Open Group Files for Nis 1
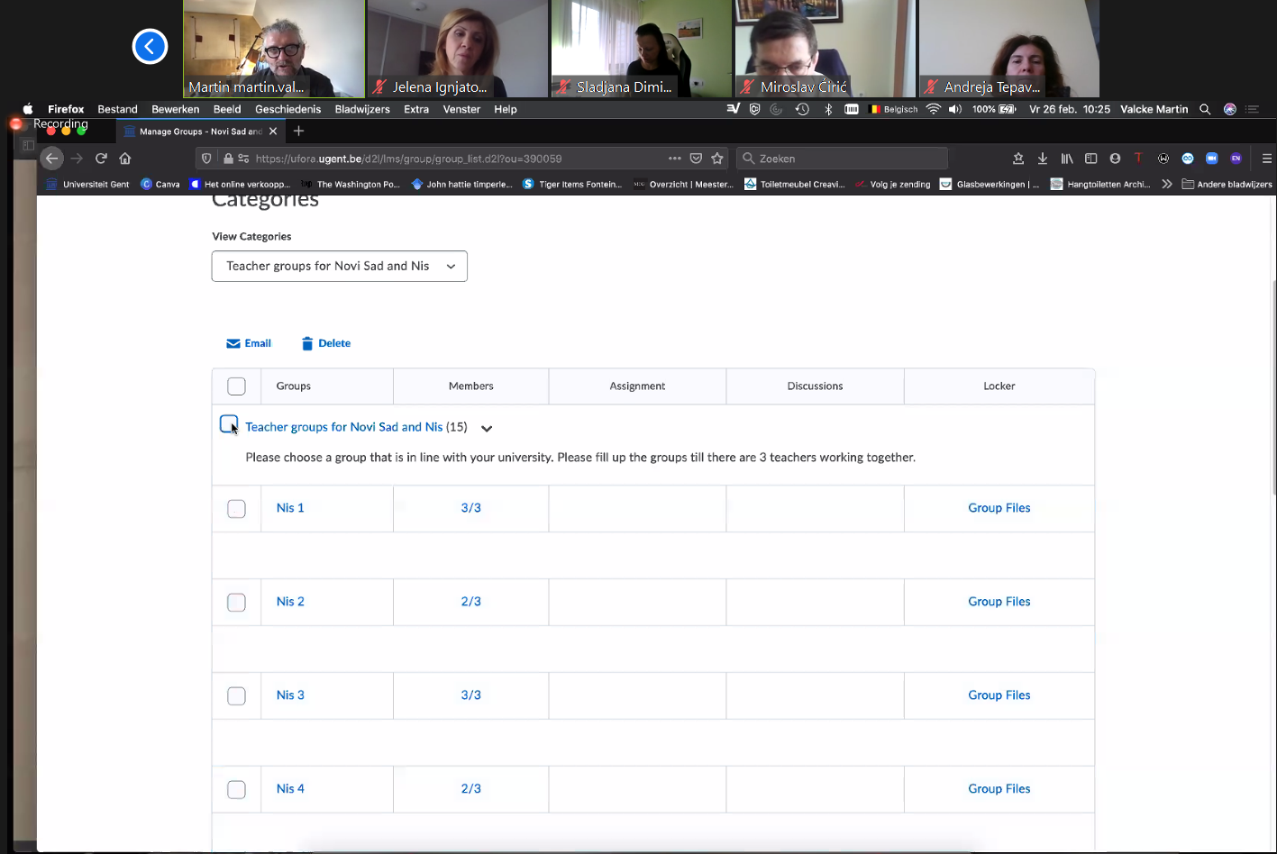 click(999, 508)
